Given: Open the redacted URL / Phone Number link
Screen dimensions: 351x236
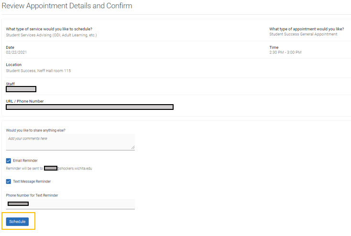Looking at the screenshot, I should tap(89, 107).
